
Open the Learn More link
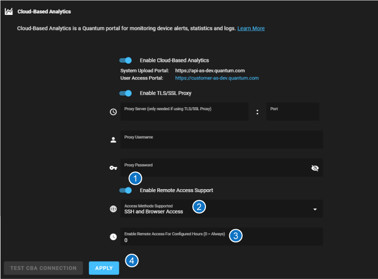click(x=251, y=29)
